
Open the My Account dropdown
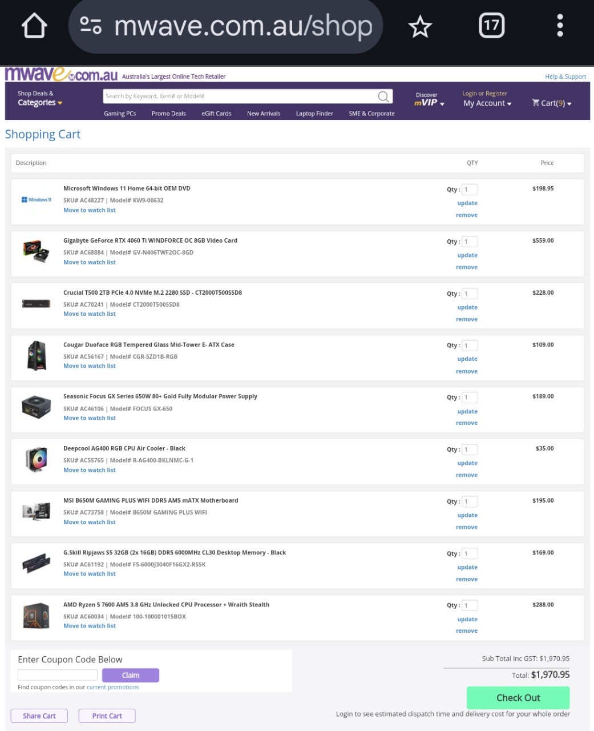[487, 103]
